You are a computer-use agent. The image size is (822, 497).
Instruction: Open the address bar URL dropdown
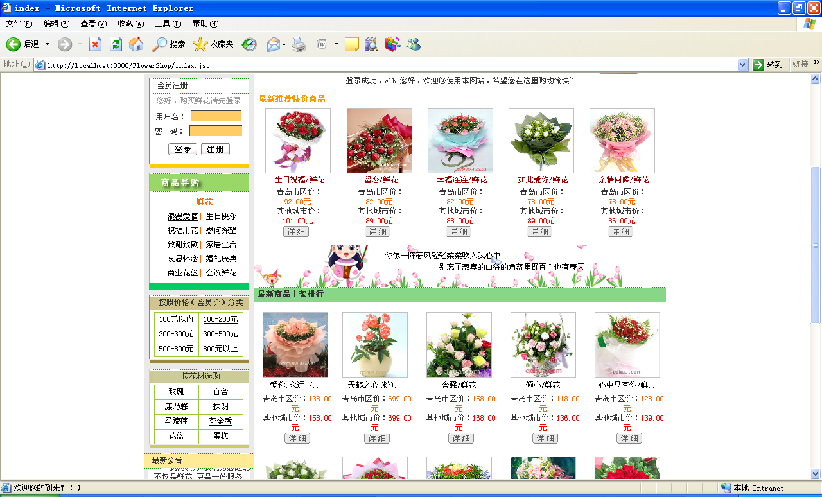[743, 65]
